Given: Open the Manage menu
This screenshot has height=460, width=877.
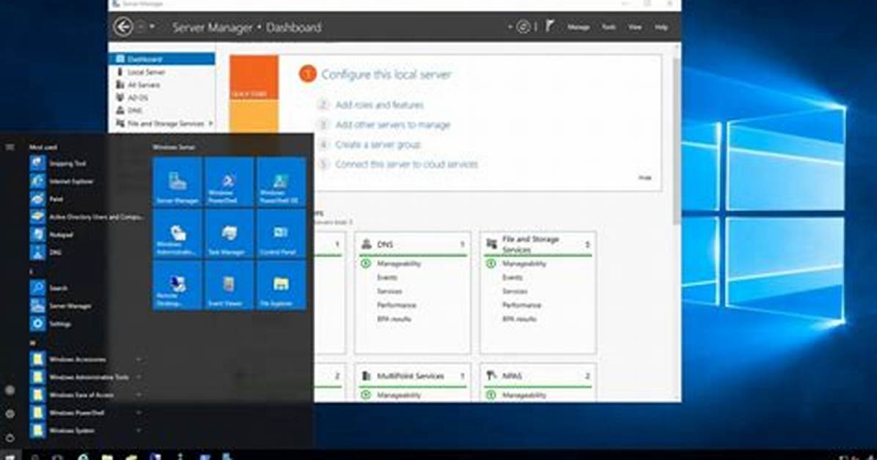Looking at the screenshot, I should coord(579,27).
